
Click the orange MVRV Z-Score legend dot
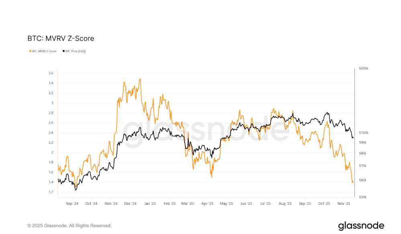pyautogui.click(x=30, y=51)
